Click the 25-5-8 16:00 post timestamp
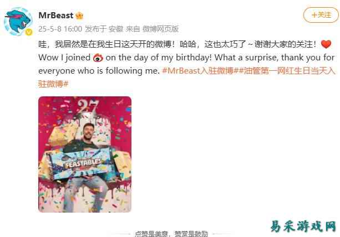The width and height of the screenshot is (340, 237). (60, 29)
